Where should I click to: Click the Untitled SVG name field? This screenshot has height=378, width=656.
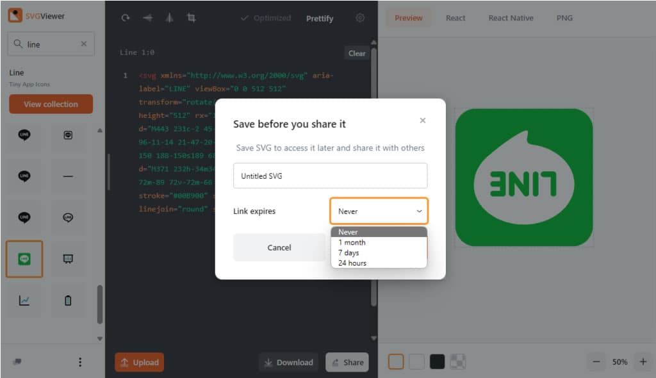pyautogui.click(x=331, y=176)
